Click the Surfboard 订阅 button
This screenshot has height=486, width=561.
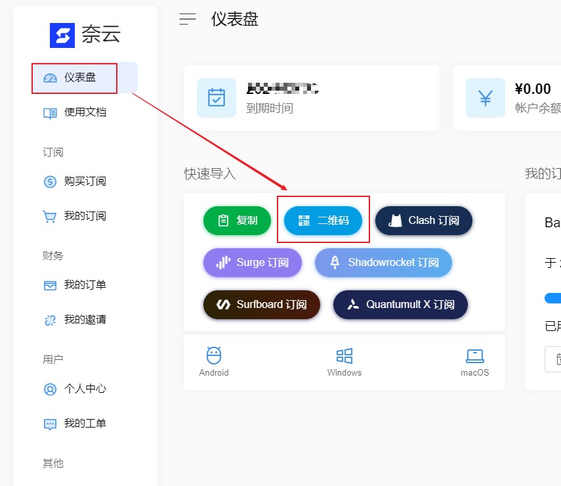tap(262, 305)
